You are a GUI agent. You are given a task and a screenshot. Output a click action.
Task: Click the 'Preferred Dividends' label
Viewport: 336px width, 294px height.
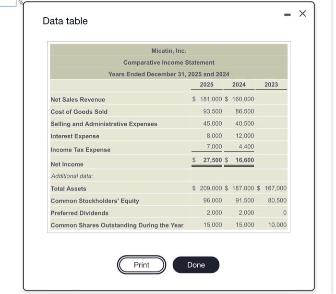(80, 213)
